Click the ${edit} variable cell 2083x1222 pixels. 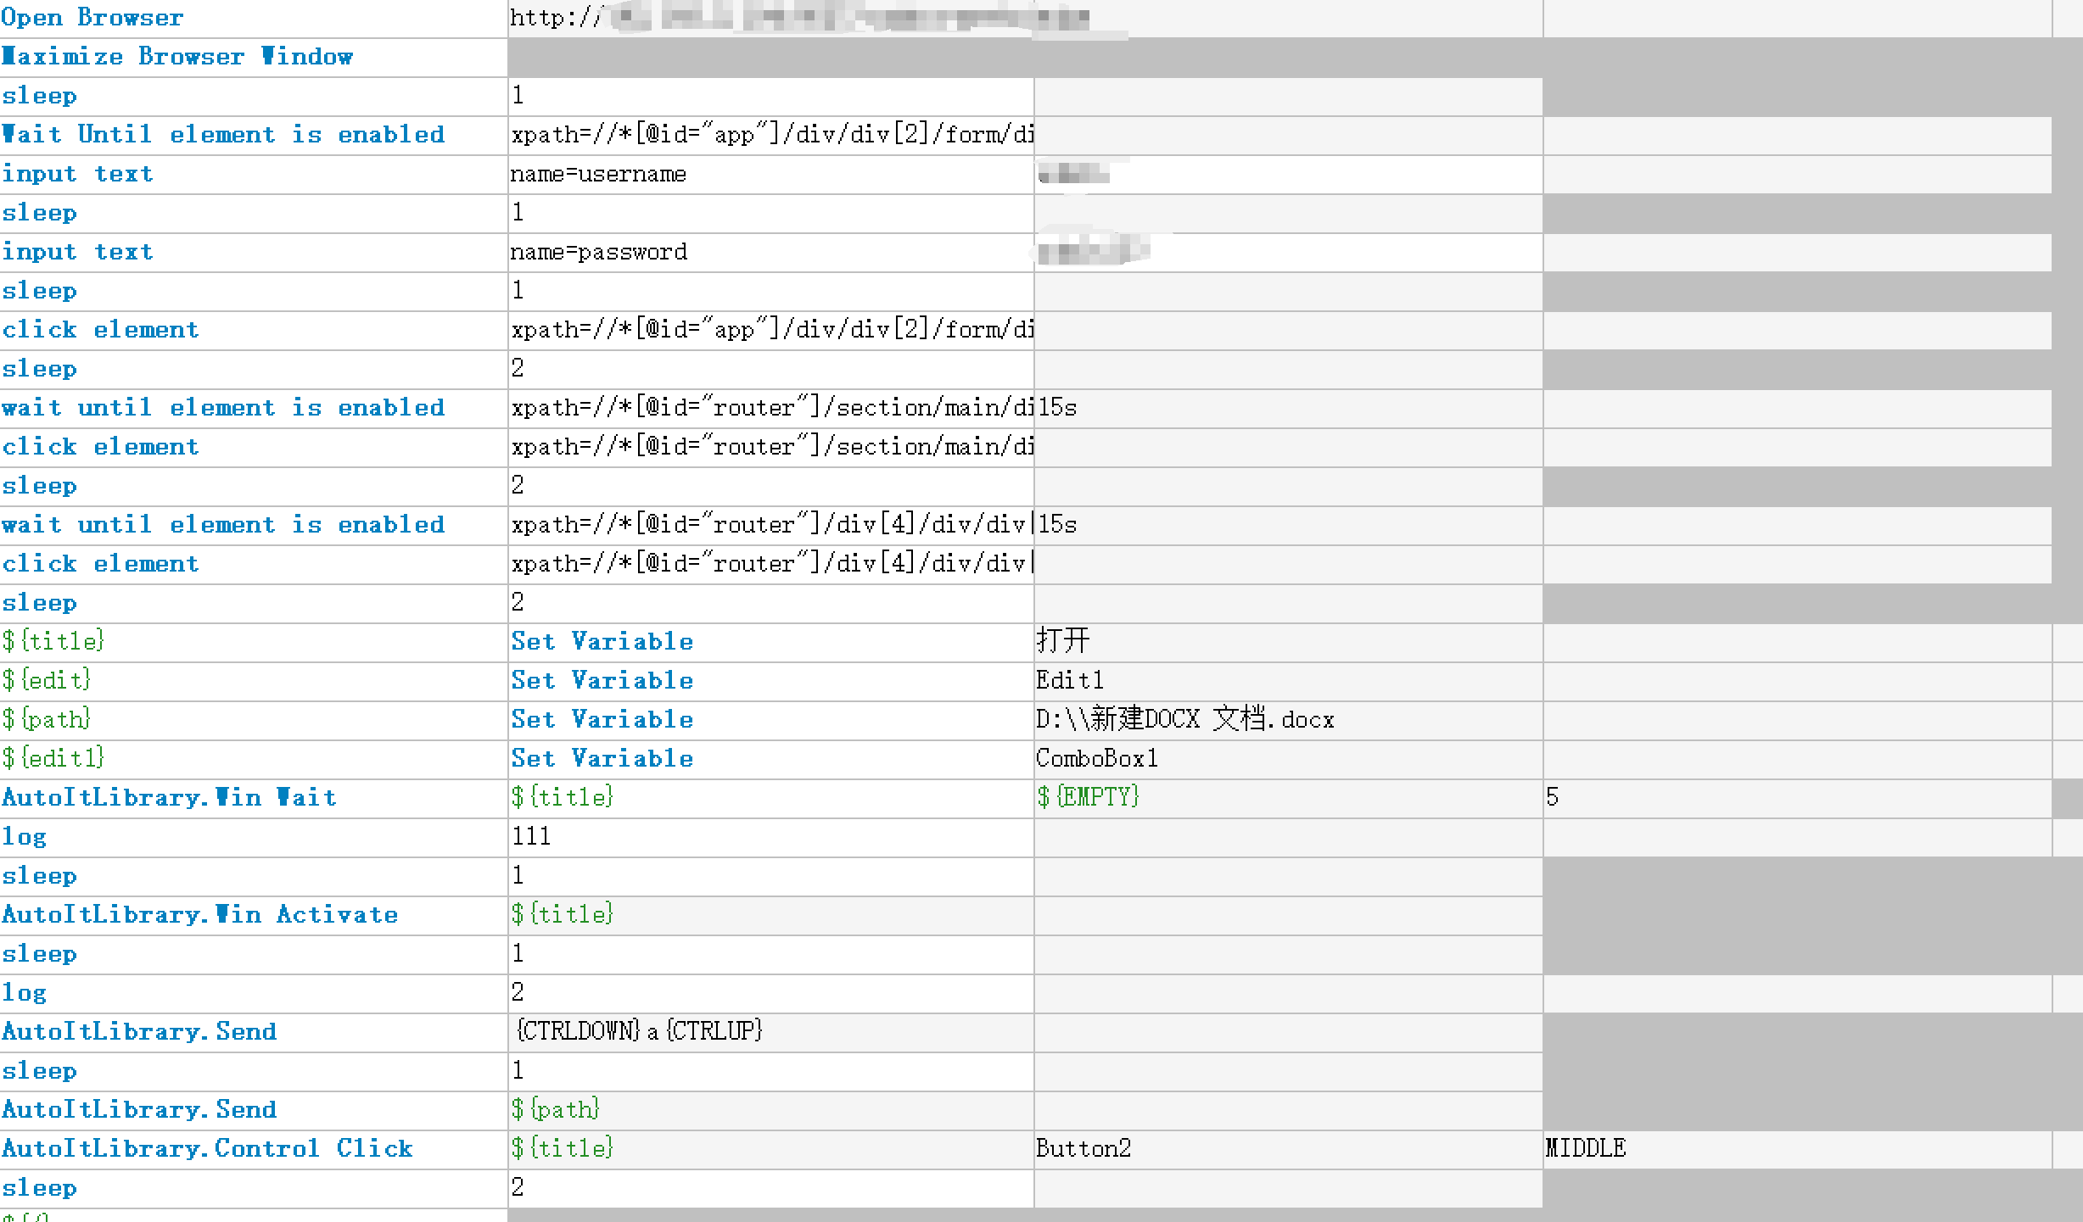(x=47, y=680)
